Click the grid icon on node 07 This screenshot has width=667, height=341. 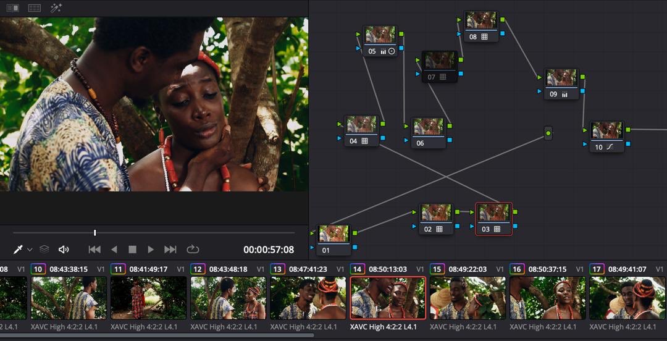pyautogui.click(x=443, y=77)
